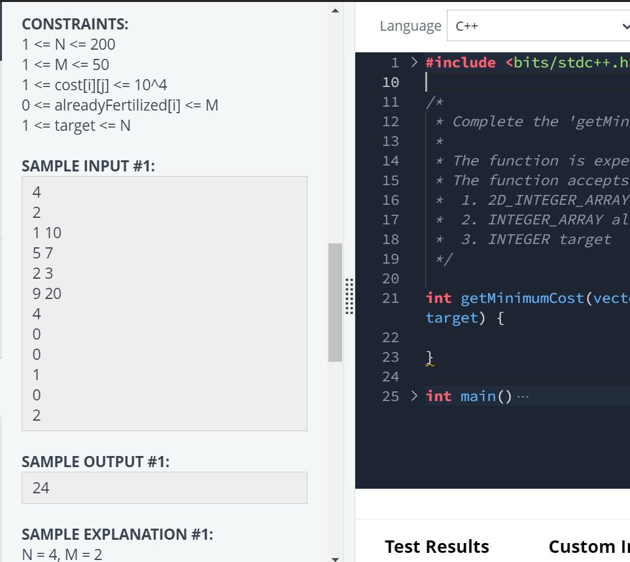Click the sample input line '5 7'
Screen dimensions: 630x562
(43, 253)
